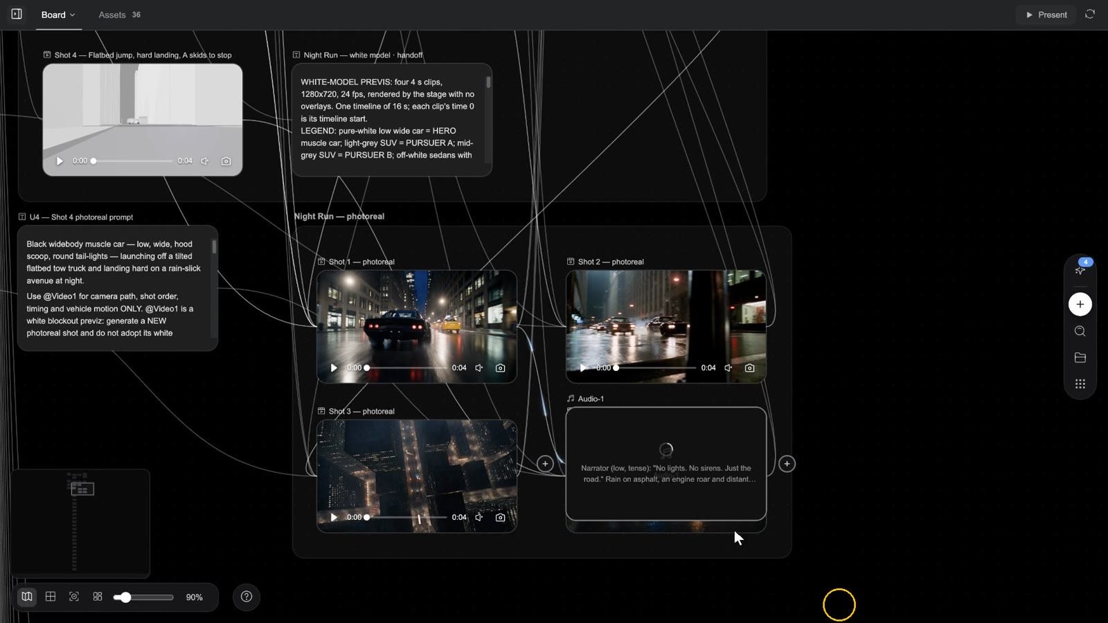Image resolution: width=1108 pixels, height=623 pixels.
Task: Toggle the grid display button
Action: [51, 597]
